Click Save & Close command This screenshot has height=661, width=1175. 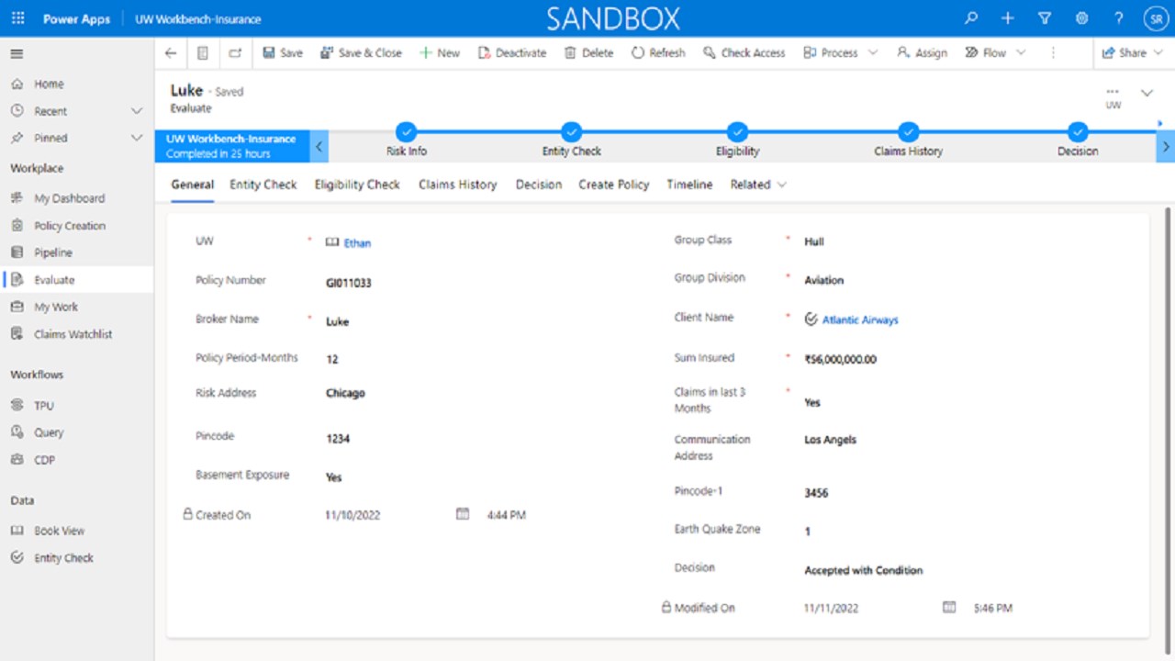click(x=361, y=53)
